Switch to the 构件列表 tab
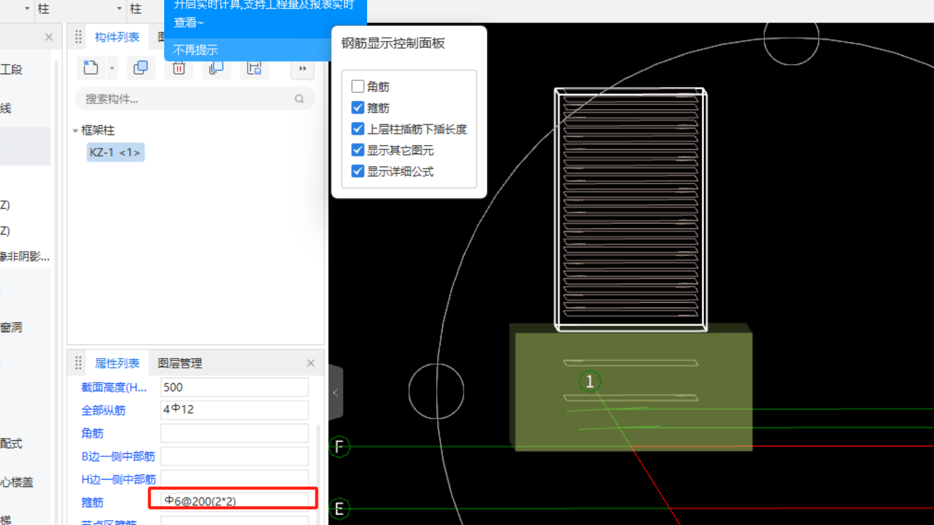 pos(117,37)
